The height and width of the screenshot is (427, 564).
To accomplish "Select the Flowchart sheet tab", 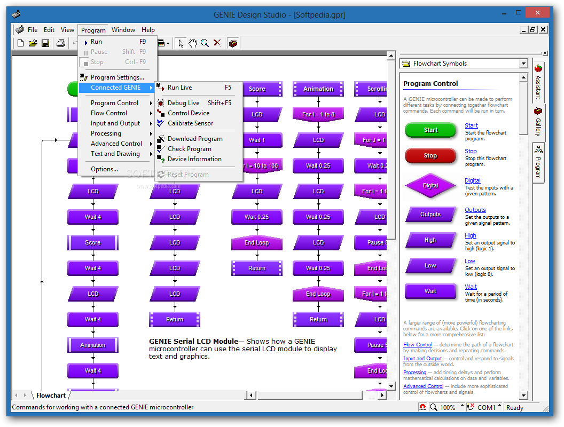I will click(51, 396).
